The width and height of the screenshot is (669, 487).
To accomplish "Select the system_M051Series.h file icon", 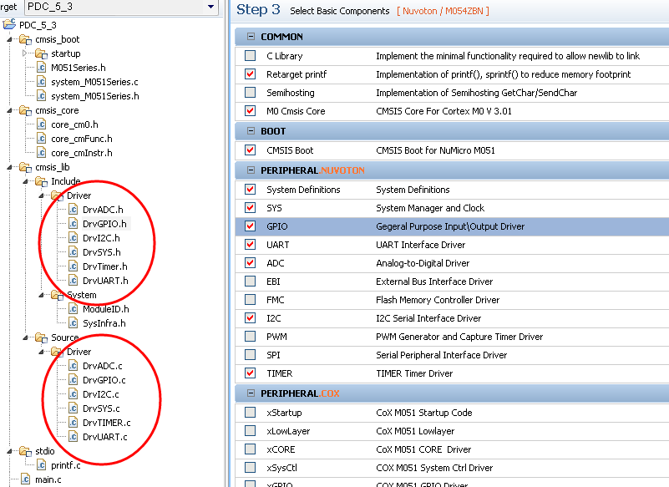I will 42,96.
